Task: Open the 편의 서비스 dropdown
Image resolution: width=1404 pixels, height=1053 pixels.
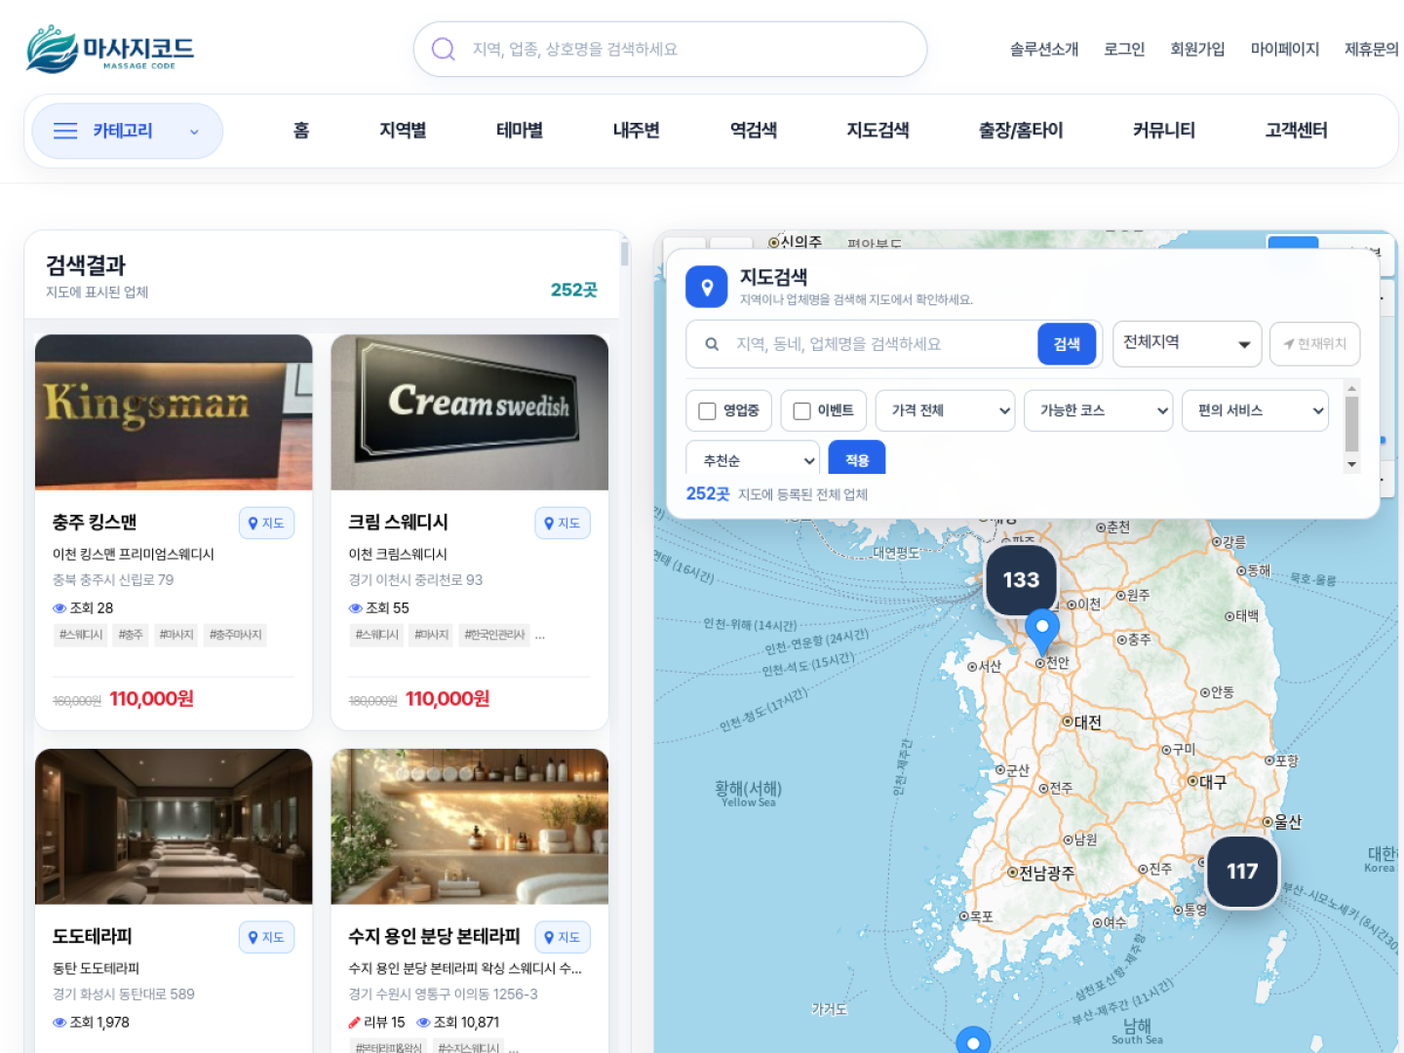Action: (1255, 410)
